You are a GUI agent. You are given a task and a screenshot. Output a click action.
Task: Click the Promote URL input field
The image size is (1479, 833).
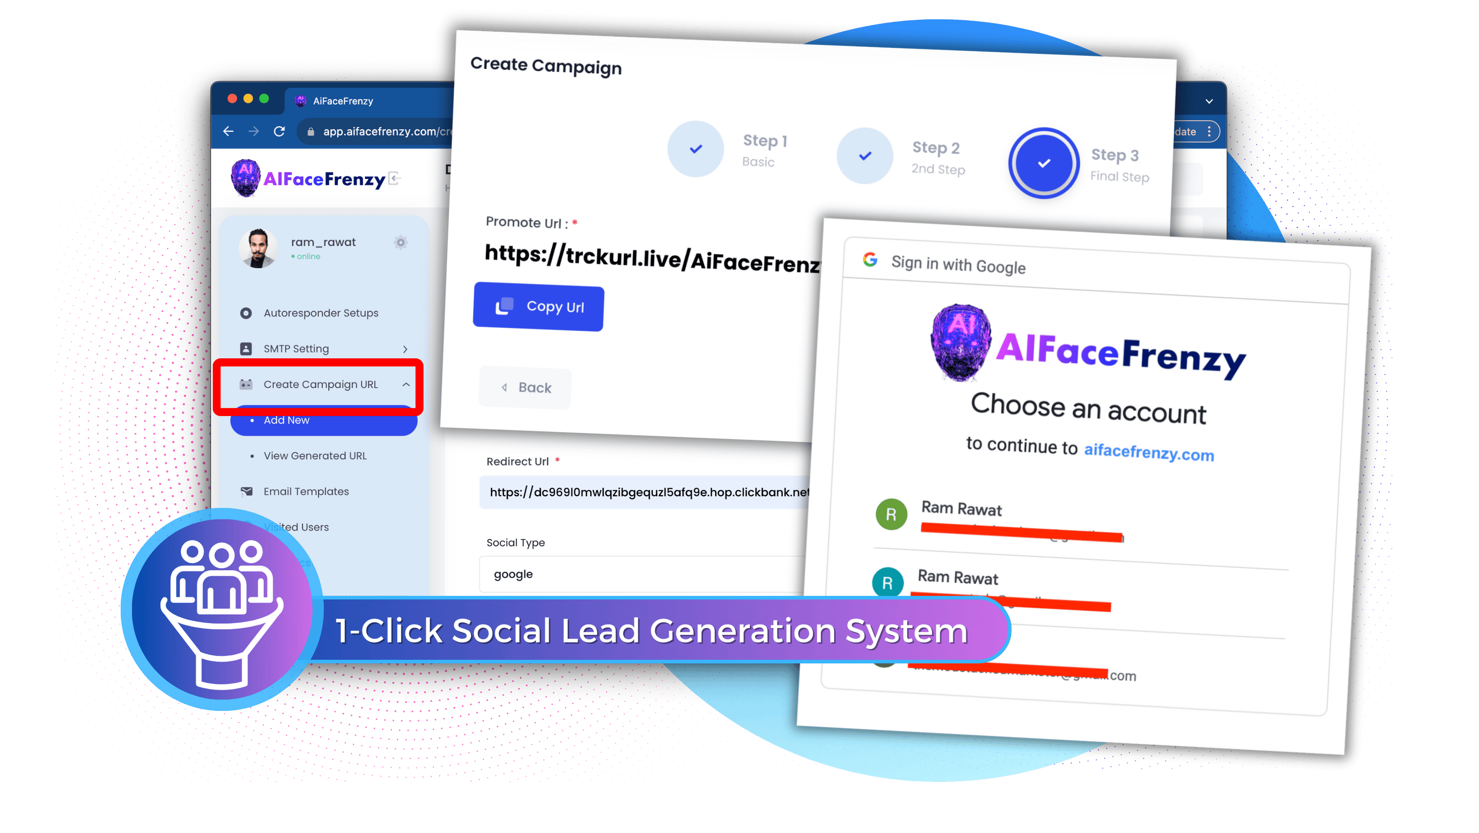click(x=651, y=259)
